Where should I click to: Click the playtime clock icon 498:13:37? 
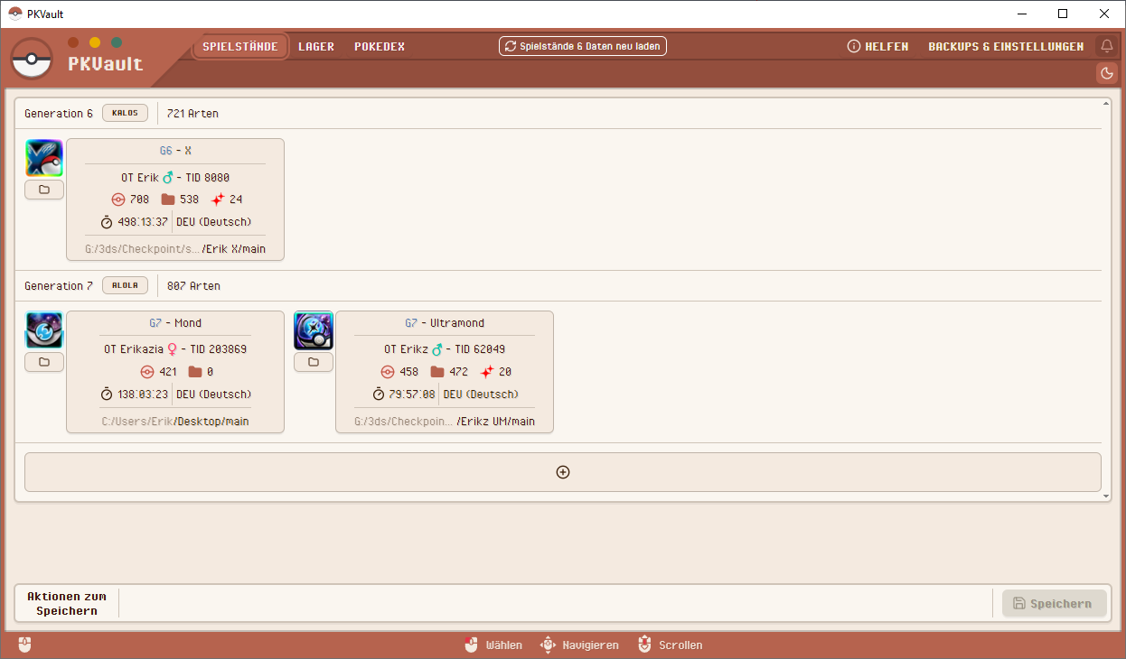tap(107, 222)
